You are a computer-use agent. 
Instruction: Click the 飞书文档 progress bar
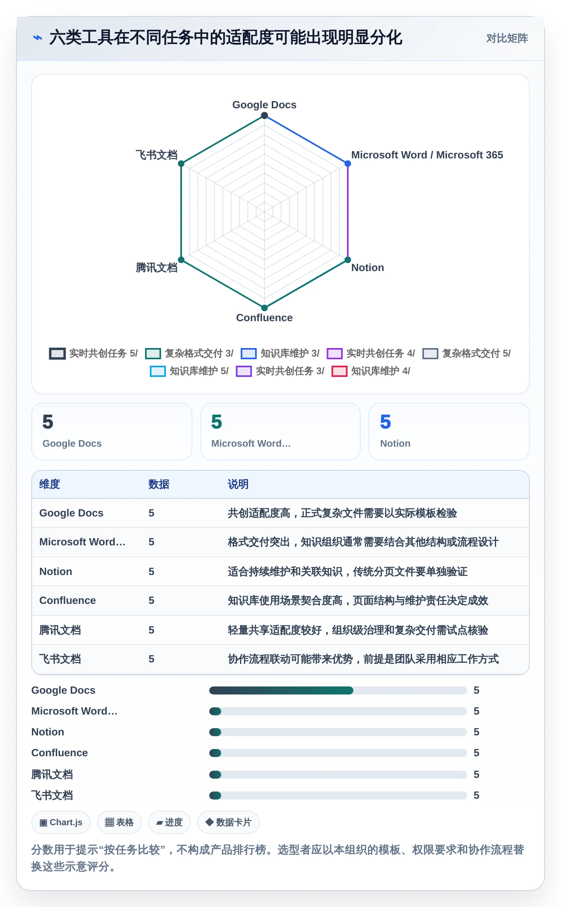point(338,795)
